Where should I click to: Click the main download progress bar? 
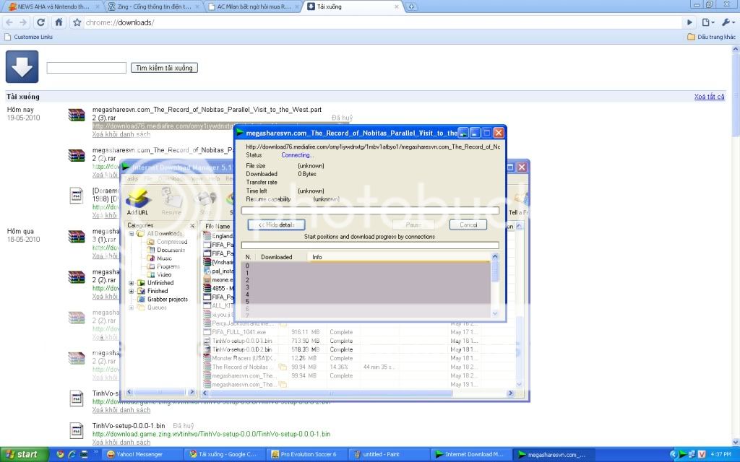click(370, 211)
